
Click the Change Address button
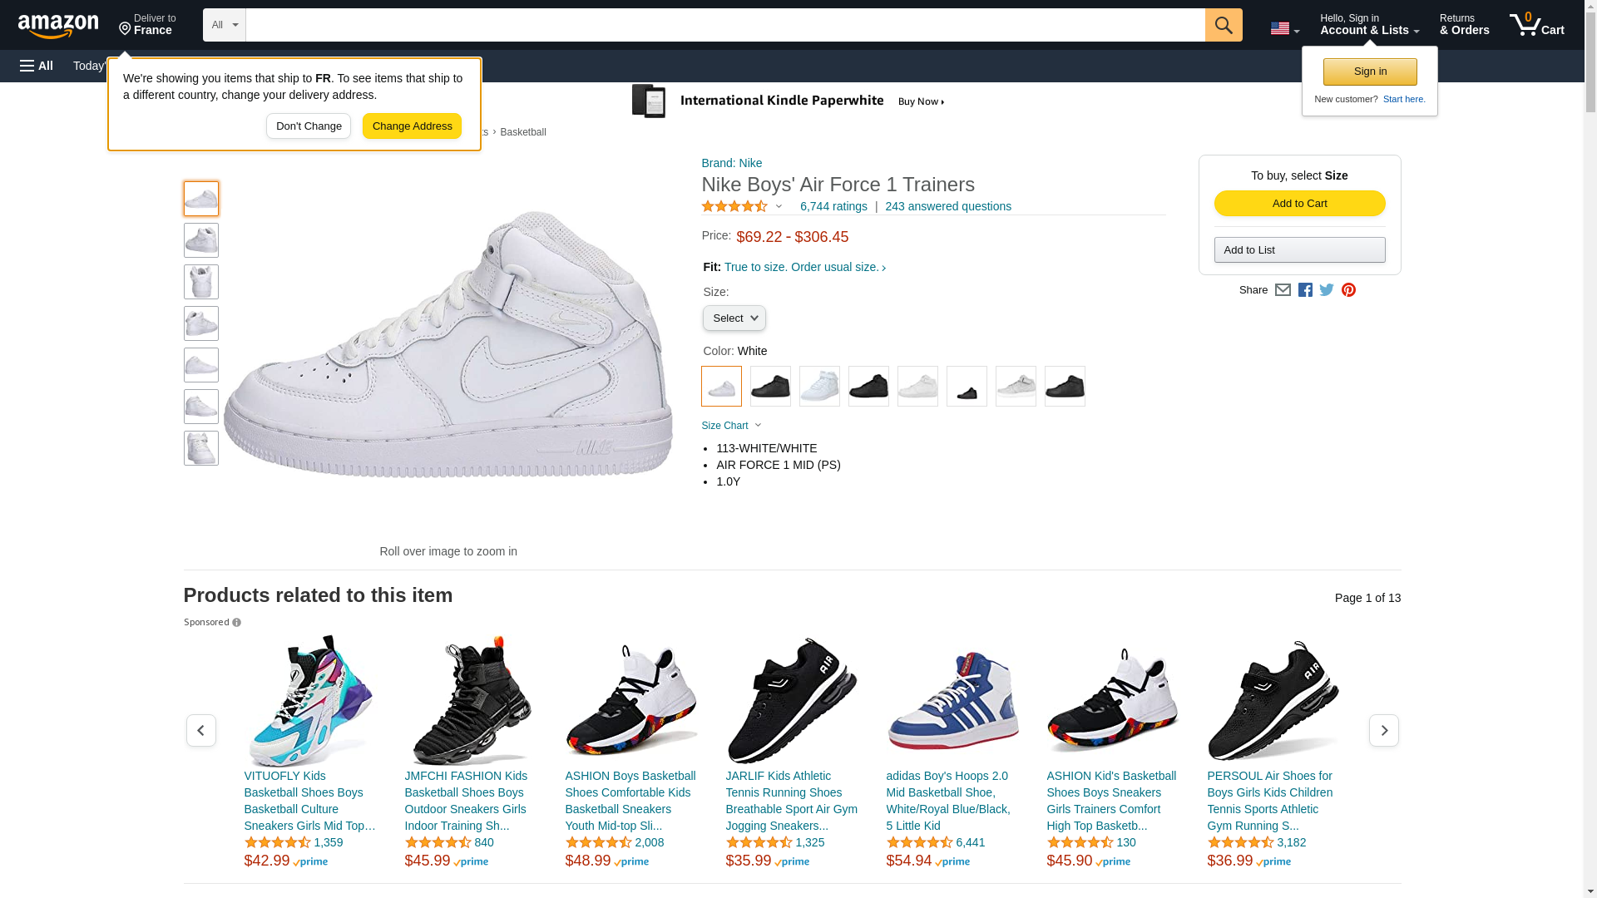(x=412, y=126)
